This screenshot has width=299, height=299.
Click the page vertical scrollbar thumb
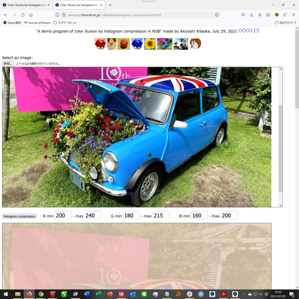click(297, 70)
